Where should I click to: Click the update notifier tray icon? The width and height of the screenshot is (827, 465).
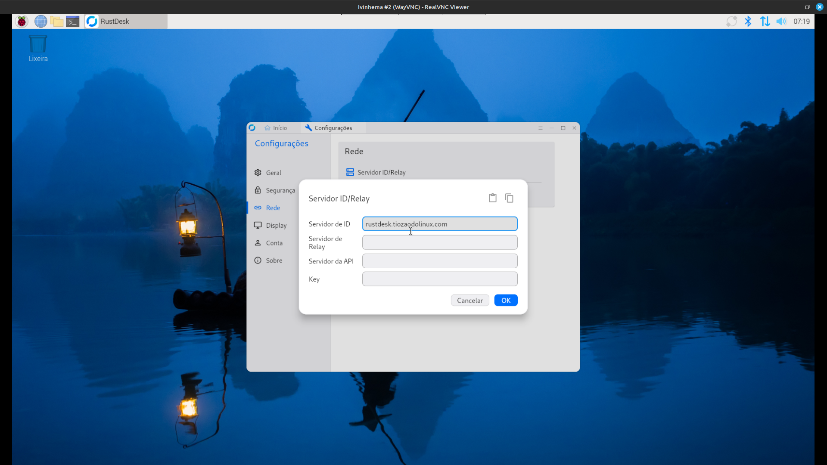coord(731,21)
